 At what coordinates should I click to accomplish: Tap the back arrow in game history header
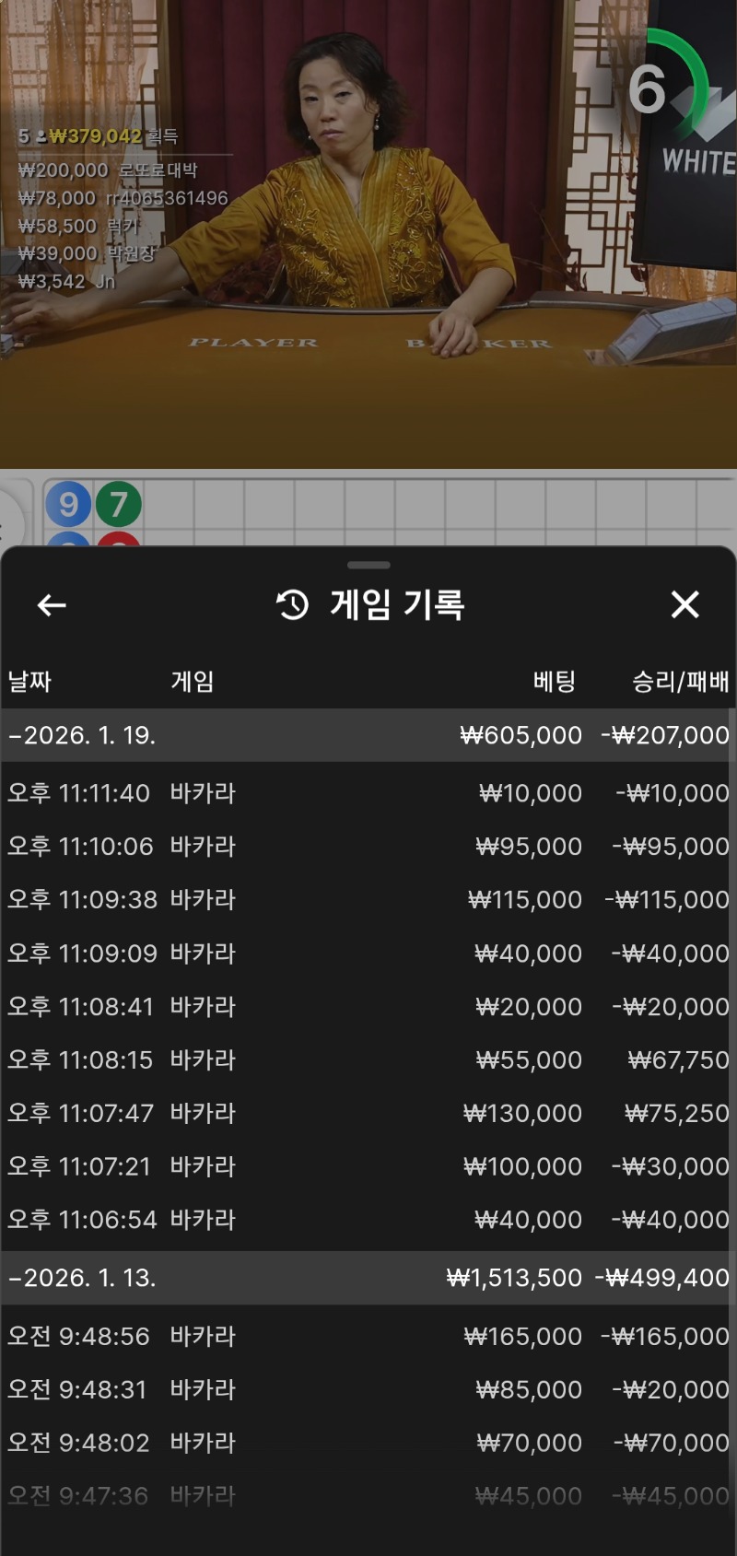[52, 605]
